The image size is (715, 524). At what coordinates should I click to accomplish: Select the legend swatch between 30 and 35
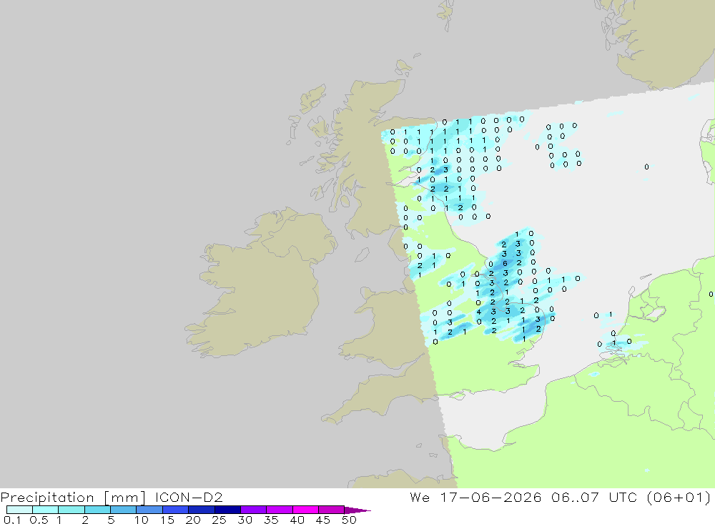pos(253,510)
